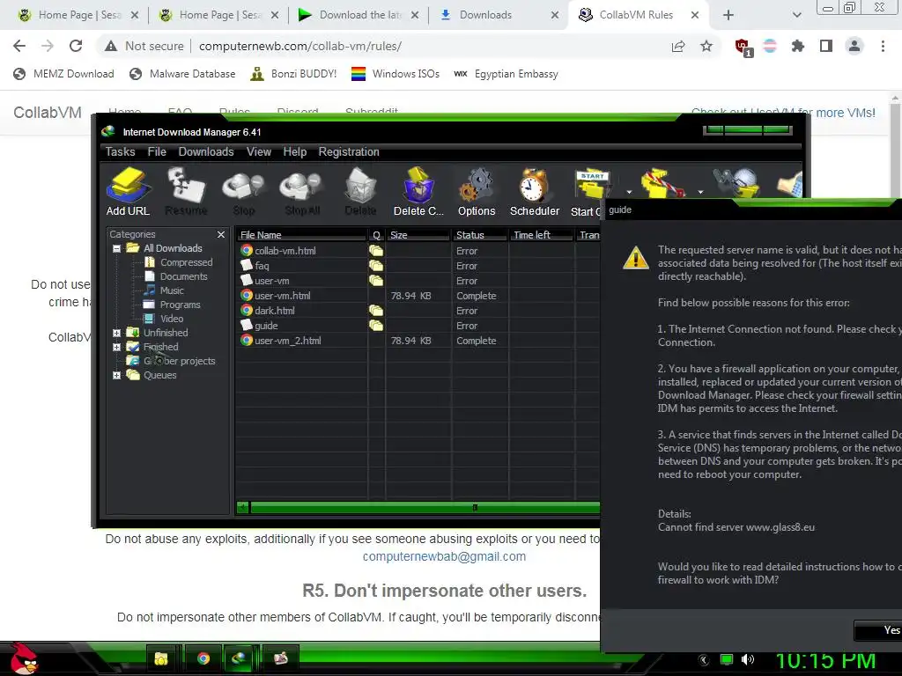Bookmark this page with star icon
This screenshot has height=676, width=902.
pyautogui.click(x=706, y=46)
